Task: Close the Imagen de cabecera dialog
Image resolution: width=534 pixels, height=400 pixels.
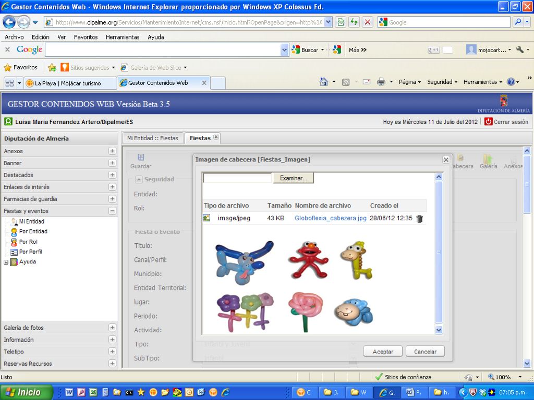Action: point(446,159)
